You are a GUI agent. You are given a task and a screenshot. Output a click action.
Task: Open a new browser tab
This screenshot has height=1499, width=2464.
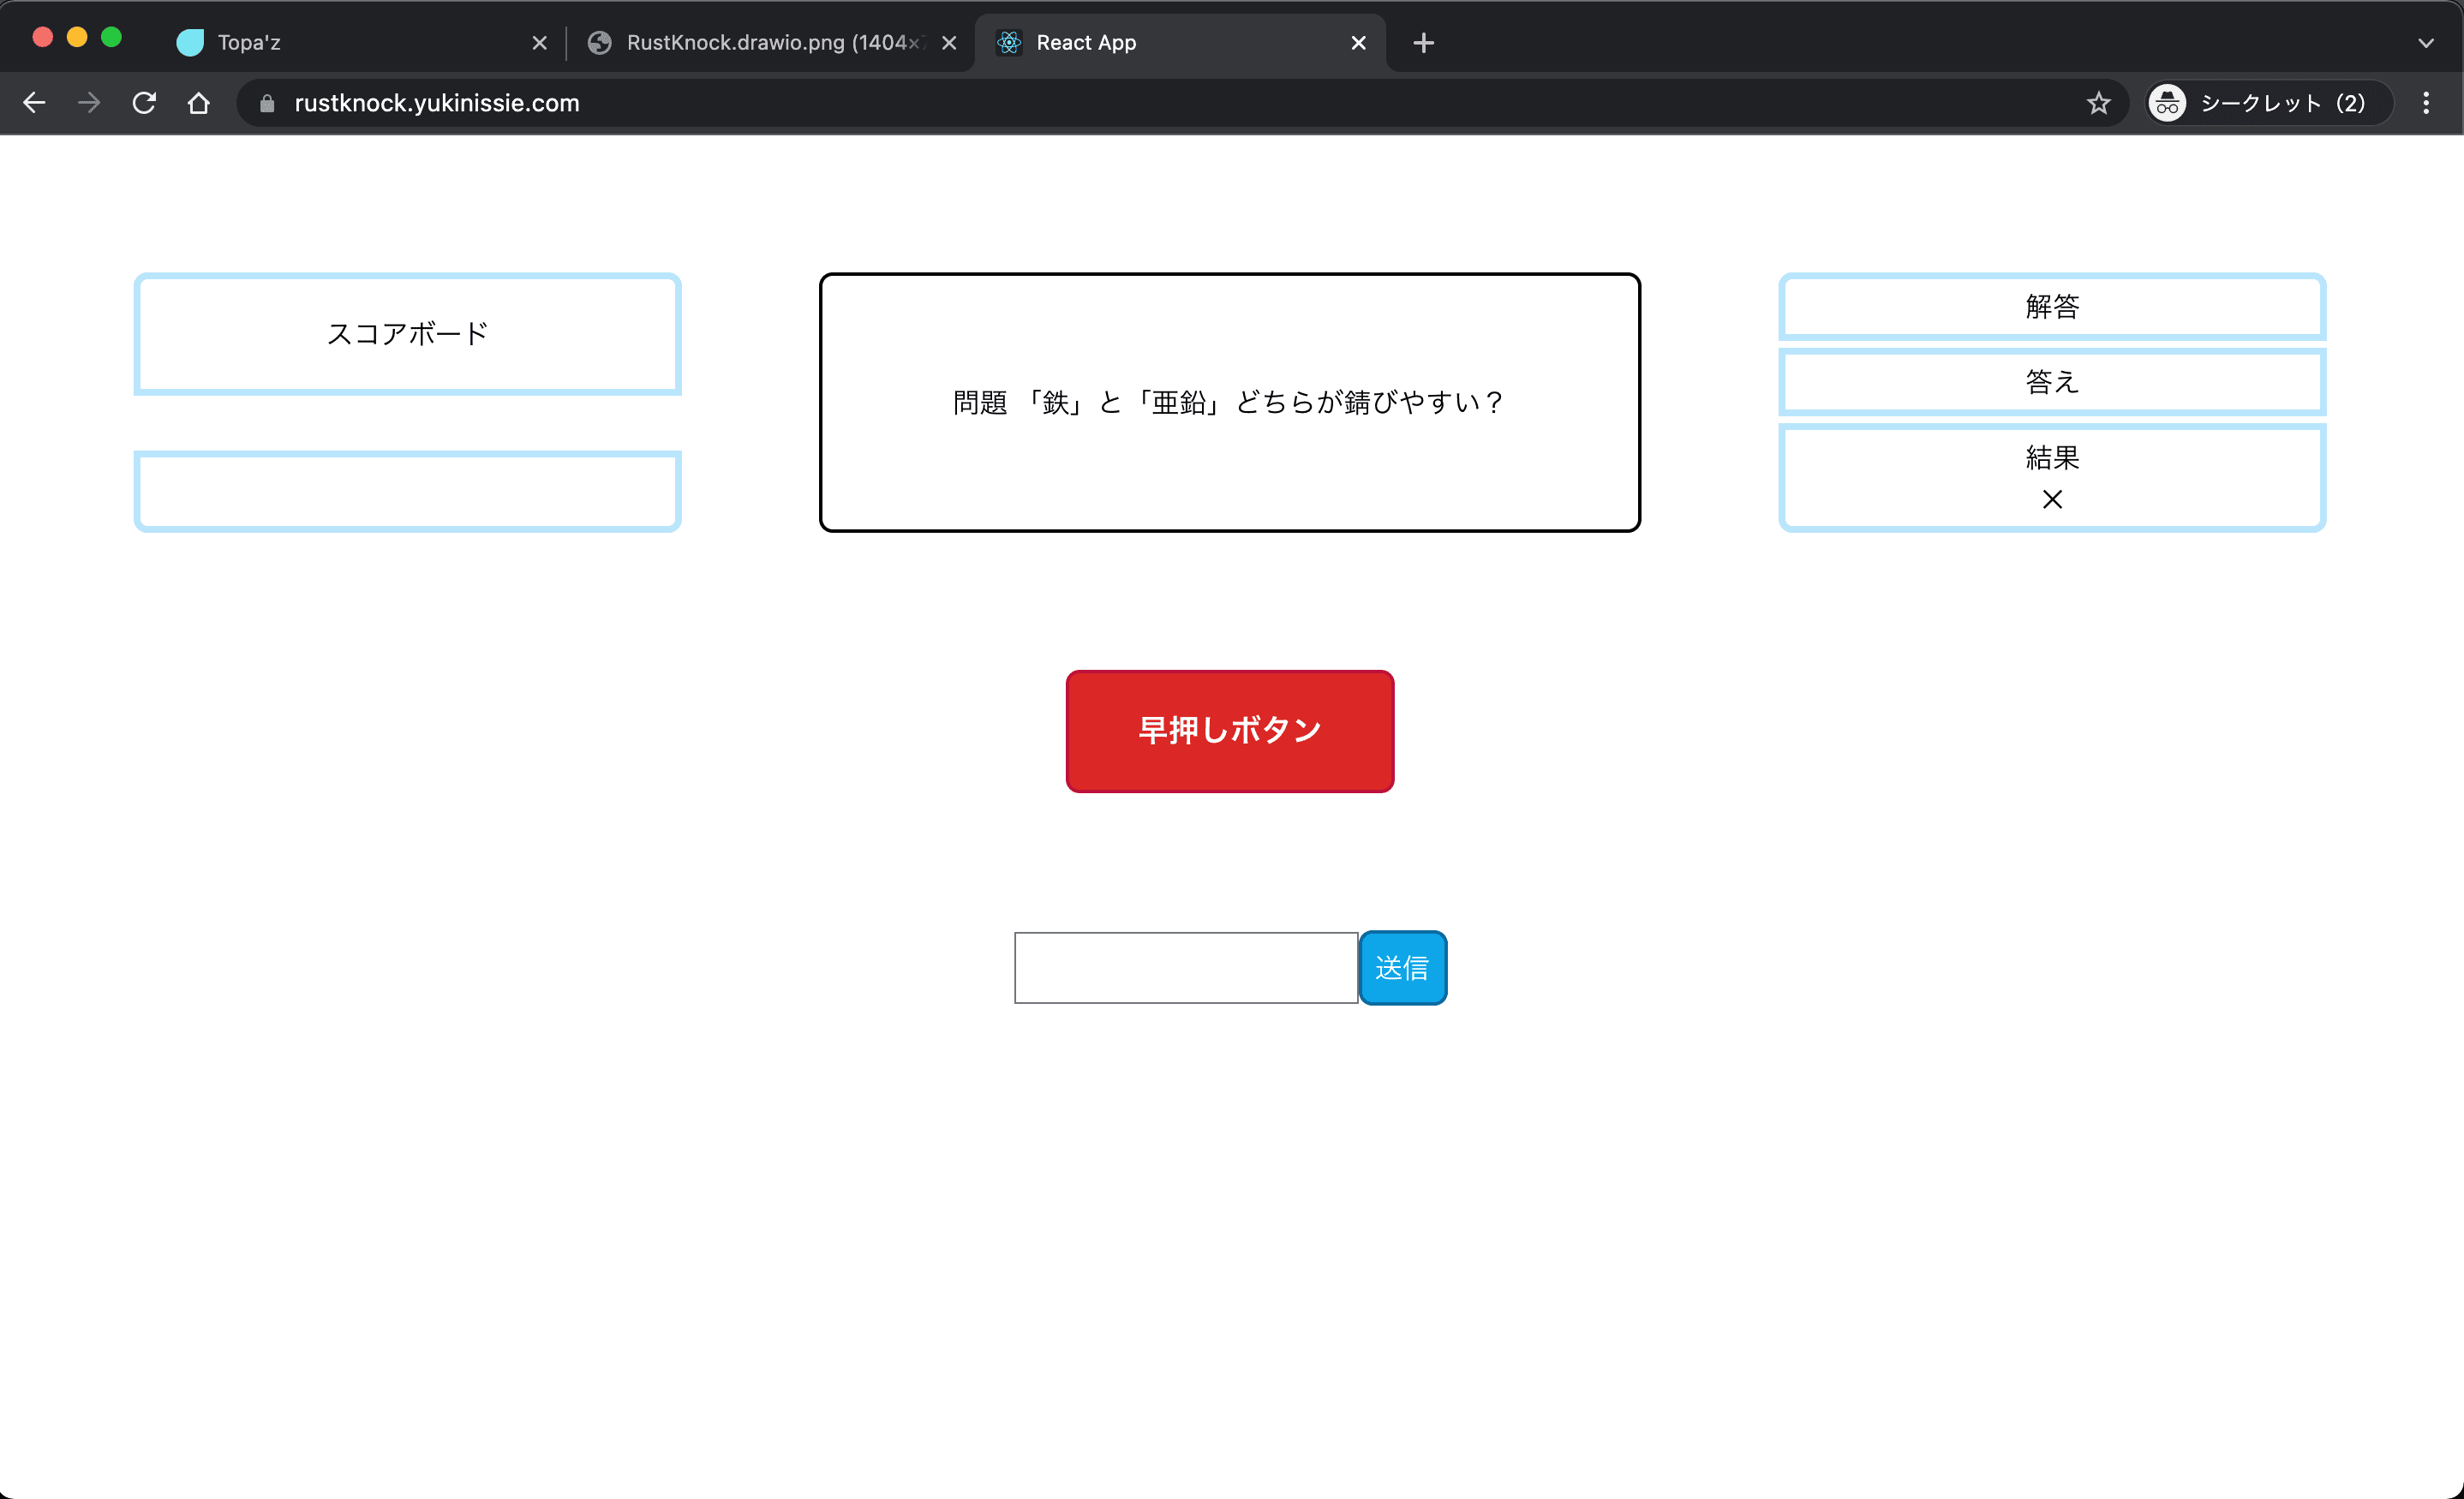click(x=1424, y=43)
